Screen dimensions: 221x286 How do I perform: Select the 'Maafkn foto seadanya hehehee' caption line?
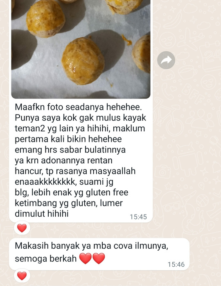pyautogui.click(x=78, y=107)
